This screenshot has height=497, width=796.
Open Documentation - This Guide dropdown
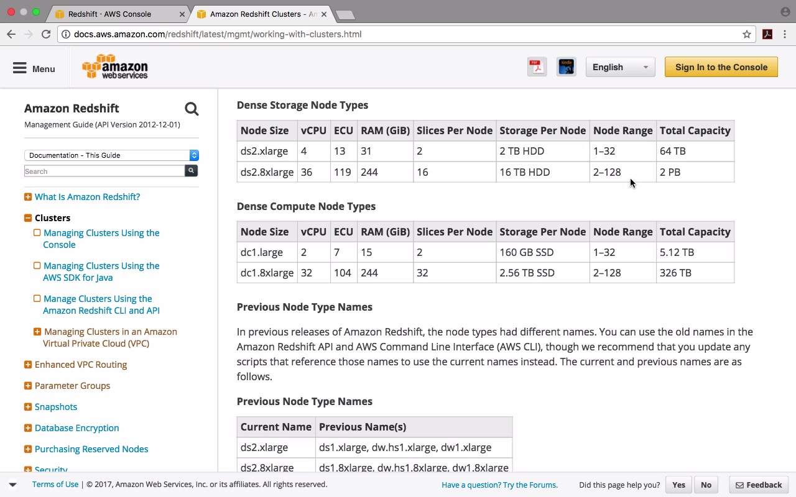pos(111,155)
